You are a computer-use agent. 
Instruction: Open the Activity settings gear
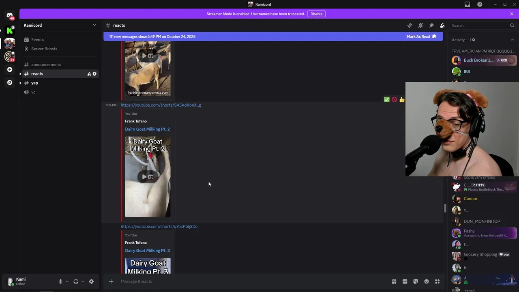click(x=473, y=40)
